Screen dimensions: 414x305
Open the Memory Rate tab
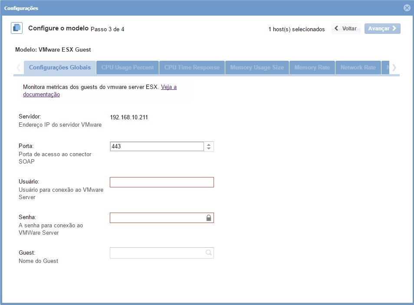click(312, 68)
